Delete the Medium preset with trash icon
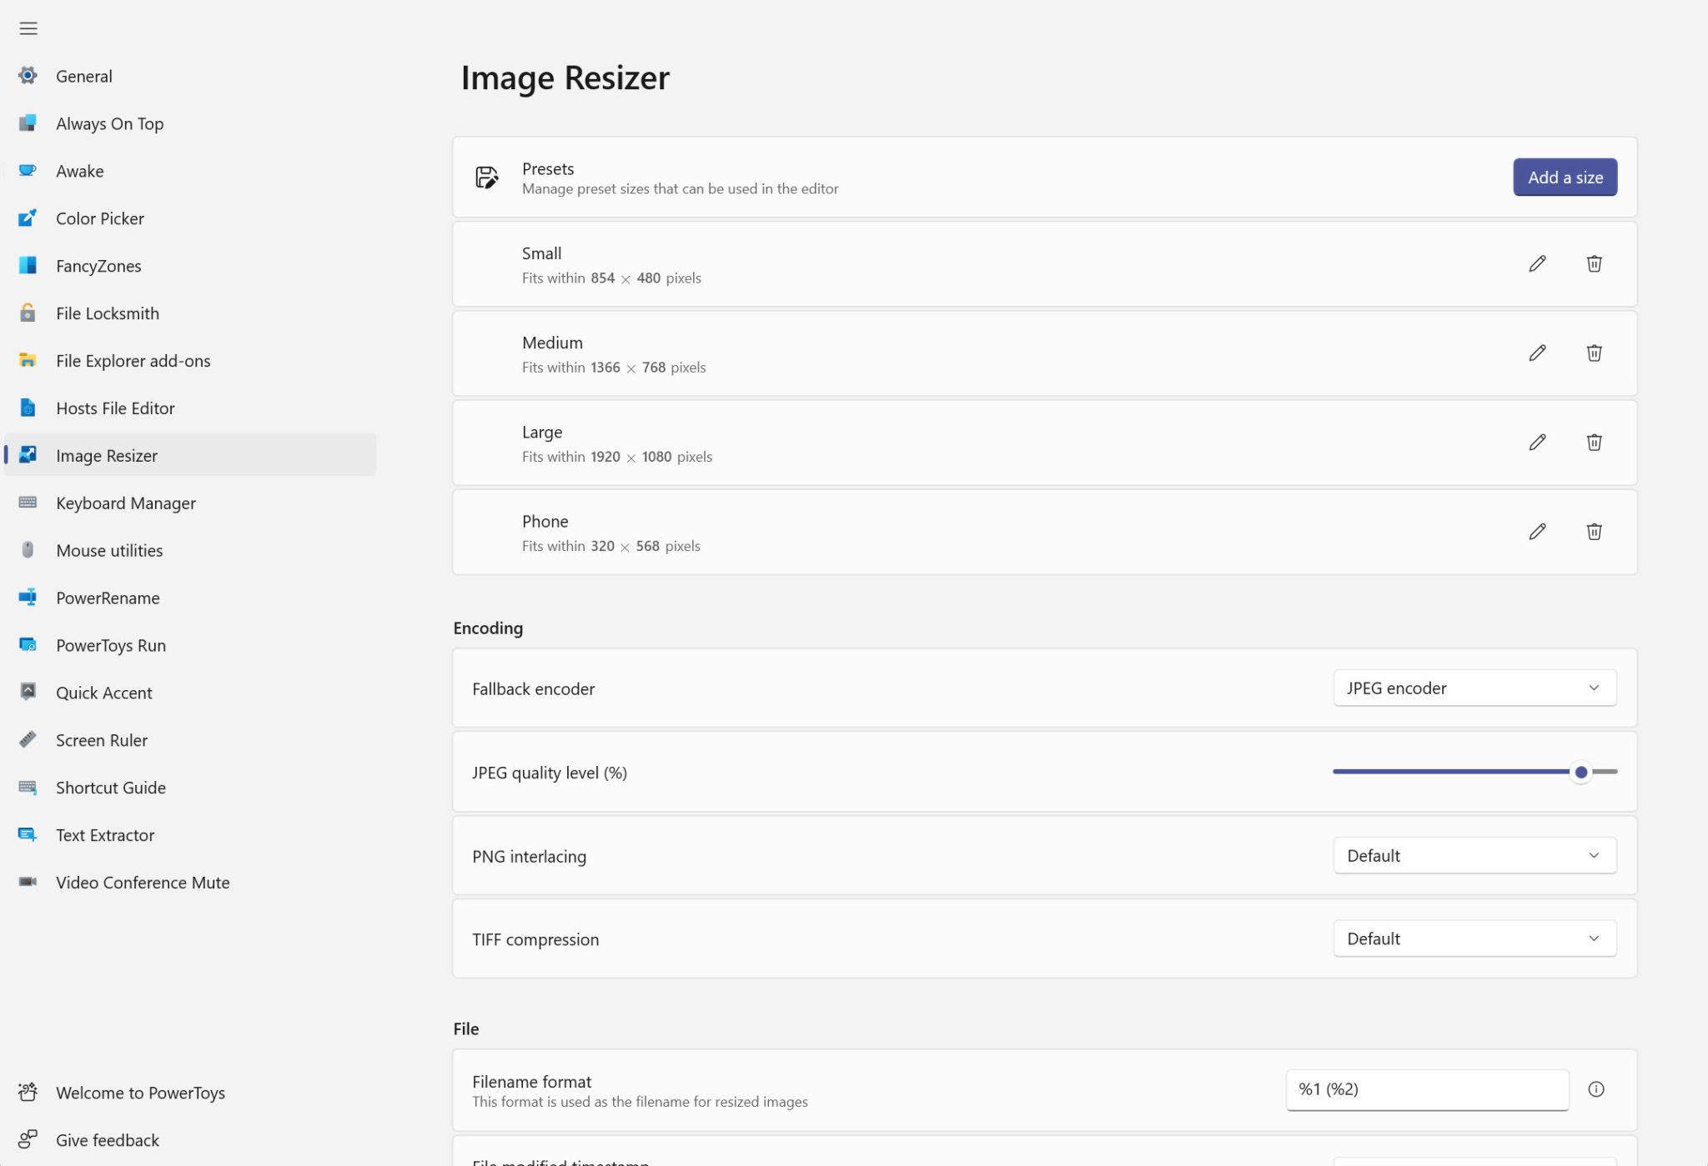The image size is (1708, 1166). click(x=1594, y=353)
